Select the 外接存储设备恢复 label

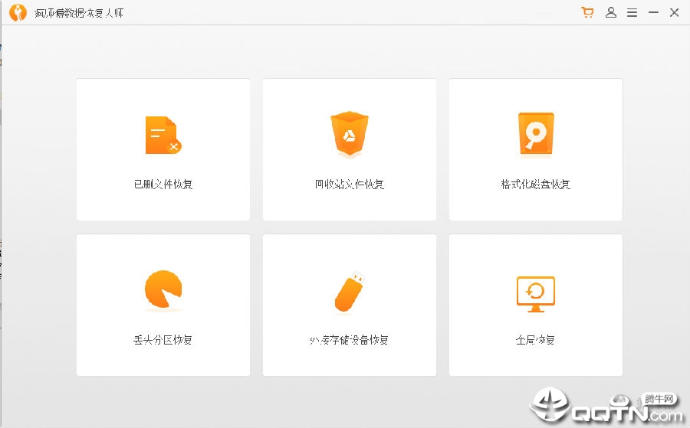(x=349, y=340)
